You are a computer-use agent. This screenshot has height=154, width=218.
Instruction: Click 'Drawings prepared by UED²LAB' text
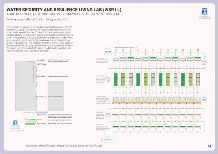click(x=24, y=20)
